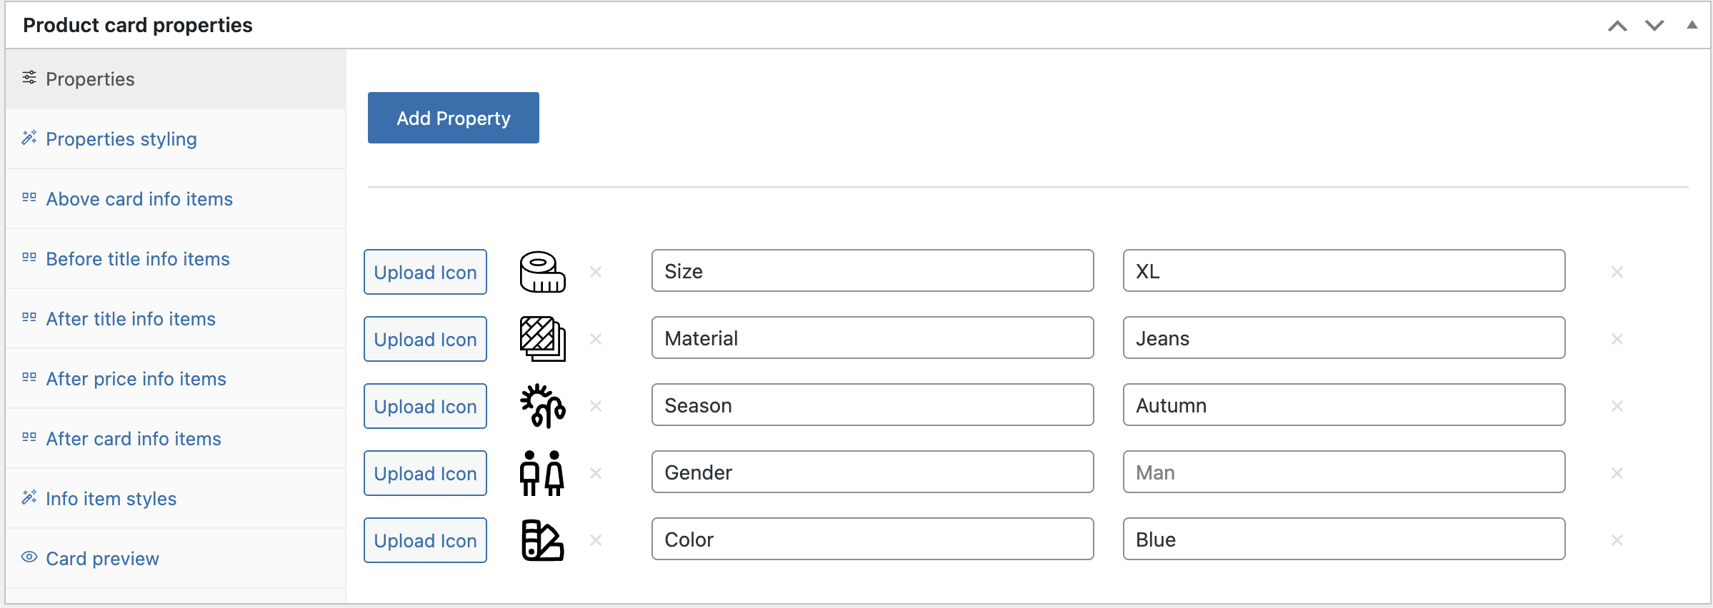Upload an icon for the Material property
The width and height of the screenshot is (1713, 608).
tap(425, 339)
